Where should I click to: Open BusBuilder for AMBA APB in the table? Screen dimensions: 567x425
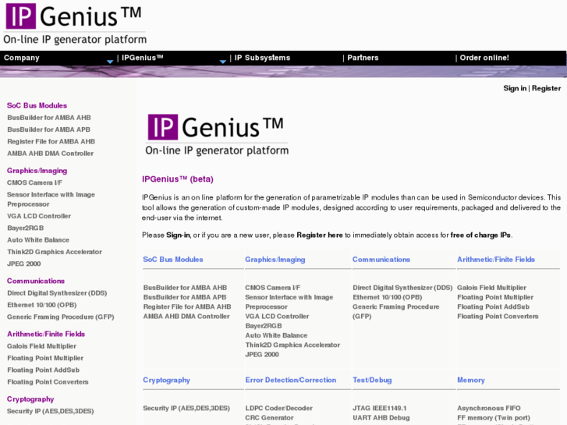[x=185, y=297]
